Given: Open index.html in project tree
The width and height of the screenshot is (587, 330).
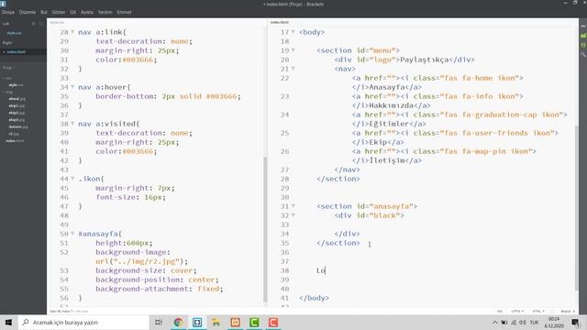Looking at the screenshot, I should click(x=15, y=140).
